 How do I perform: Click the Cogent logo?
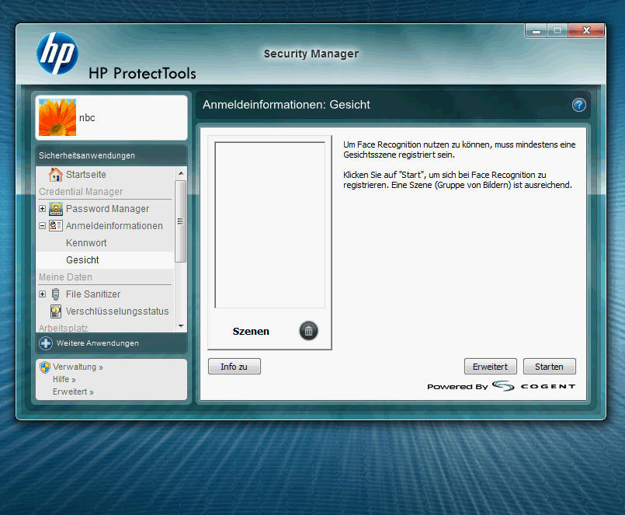click(x=533, y=386)
